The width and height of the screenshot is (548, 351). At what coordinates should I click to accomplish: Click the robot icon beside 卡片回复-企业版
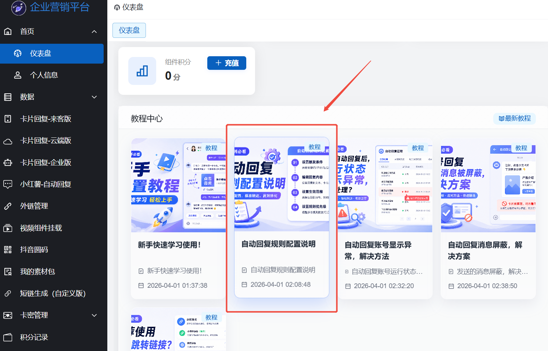coord(8,162)
